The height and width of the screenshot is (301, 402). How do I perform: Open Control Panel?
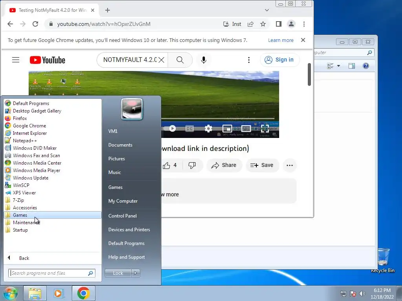(122, 216)
